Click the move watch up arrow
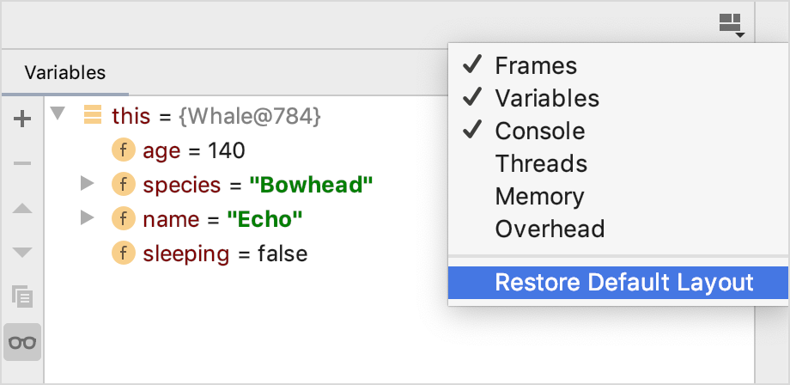The height and width of the screenshot is (385, 790). click(x=22, y=208)
